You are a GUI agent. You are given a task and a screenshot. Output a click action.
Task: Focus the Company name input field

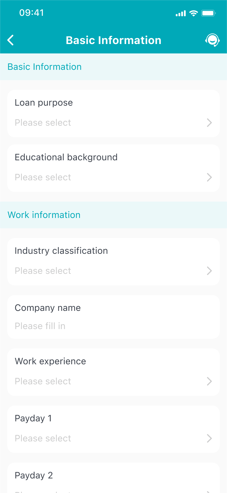point(113,326)
